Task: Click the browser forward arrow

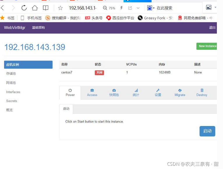Action: point(13,8)
